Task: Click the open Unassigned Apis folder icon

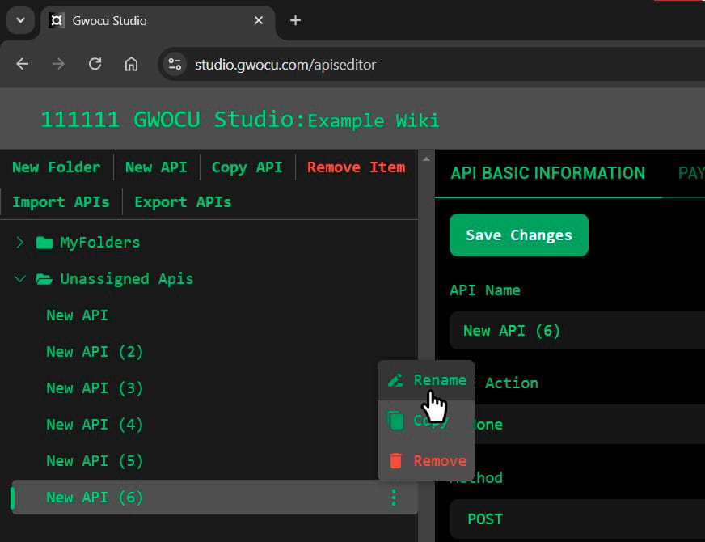Action: coord(44,279)
